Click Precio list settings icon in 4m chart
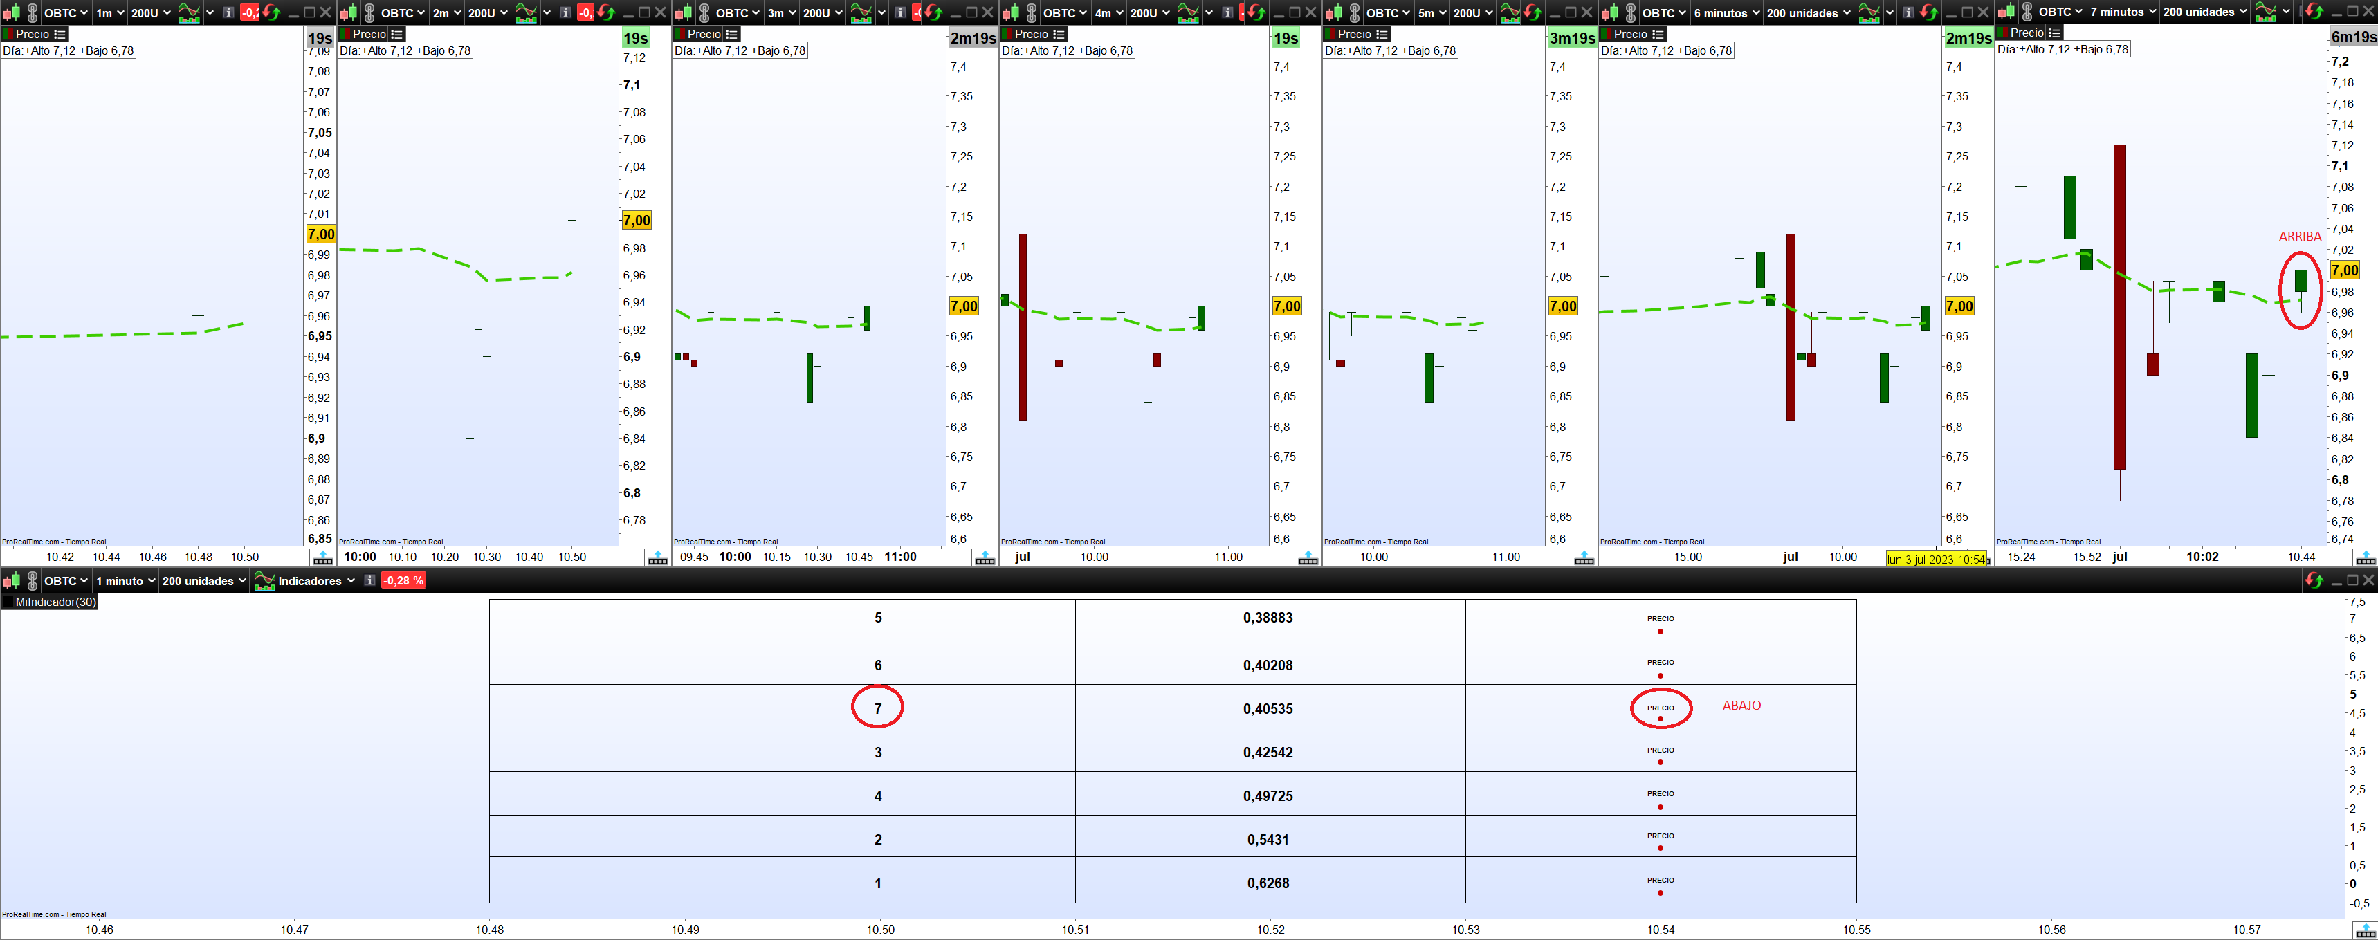 1059,34
